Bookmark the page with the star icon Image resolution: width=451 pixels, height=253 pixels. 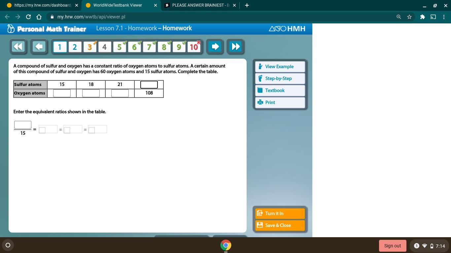pos(409,16)
